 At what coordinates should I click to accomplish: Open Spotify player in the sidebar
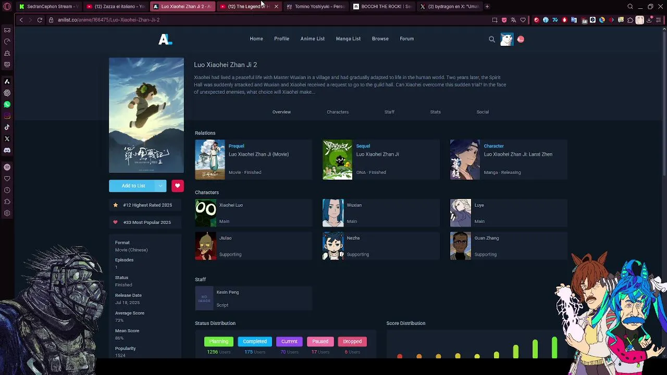click(x=7, y=167)
